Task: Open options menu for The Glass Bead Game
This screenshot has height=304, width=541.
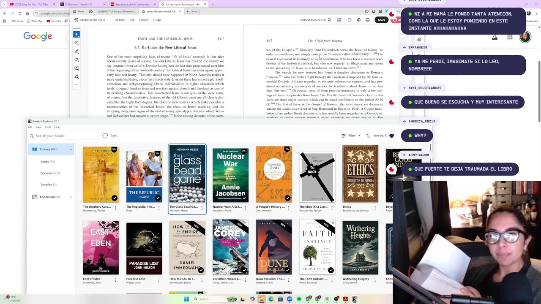Action: coord(202,208)
